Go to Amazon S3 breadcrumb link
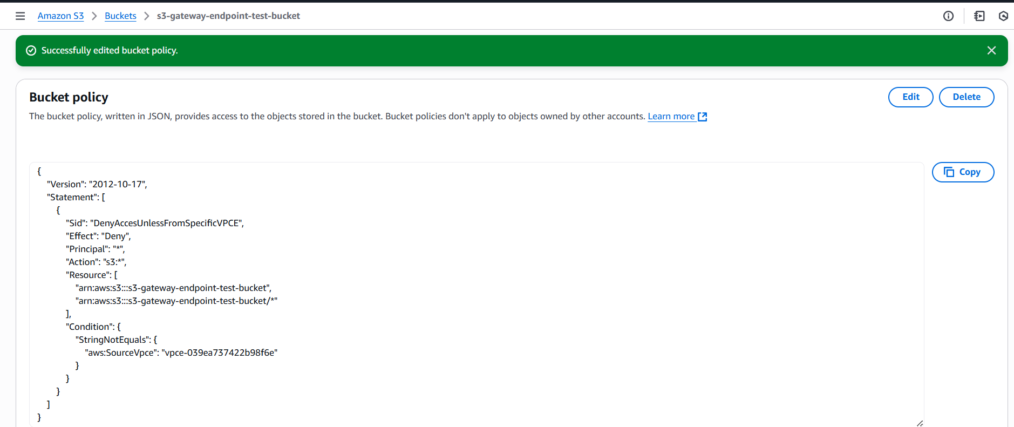This screenshot has height=427, width=1014. (x=60, y=16)
